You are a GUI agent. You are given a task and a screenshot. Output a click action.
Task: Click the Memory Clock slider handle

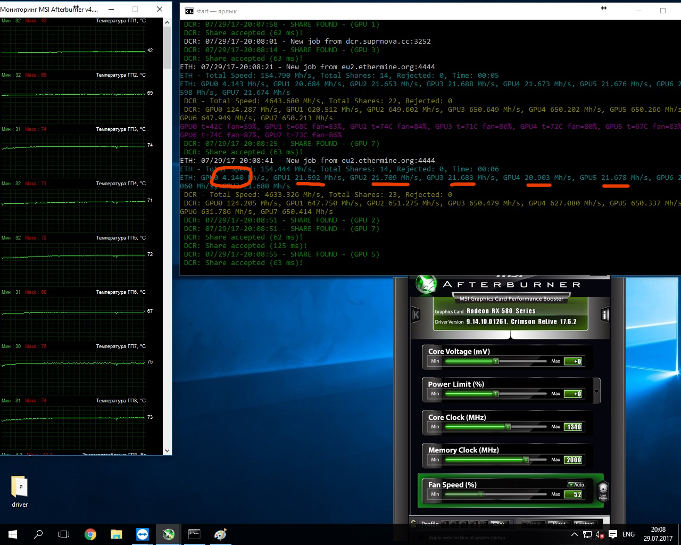click(526, 460)
